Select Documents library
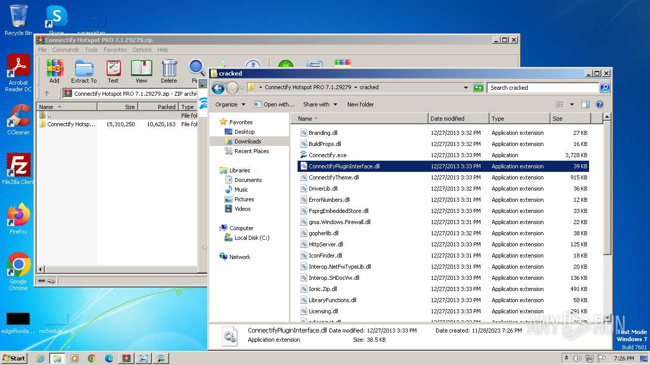The height and width of the screenshot is (365, 650). [x=248, y=180]
